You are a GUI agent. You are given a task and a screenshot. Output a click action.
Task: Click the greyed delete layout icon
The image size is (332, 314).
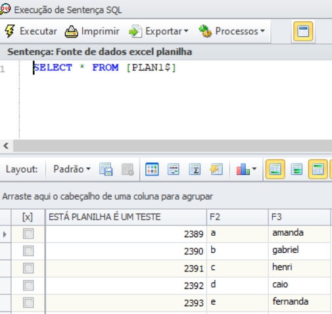128,169
